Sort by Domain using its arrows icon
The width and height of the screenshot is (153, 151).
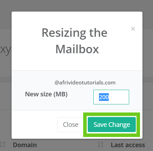click(3, 144)
